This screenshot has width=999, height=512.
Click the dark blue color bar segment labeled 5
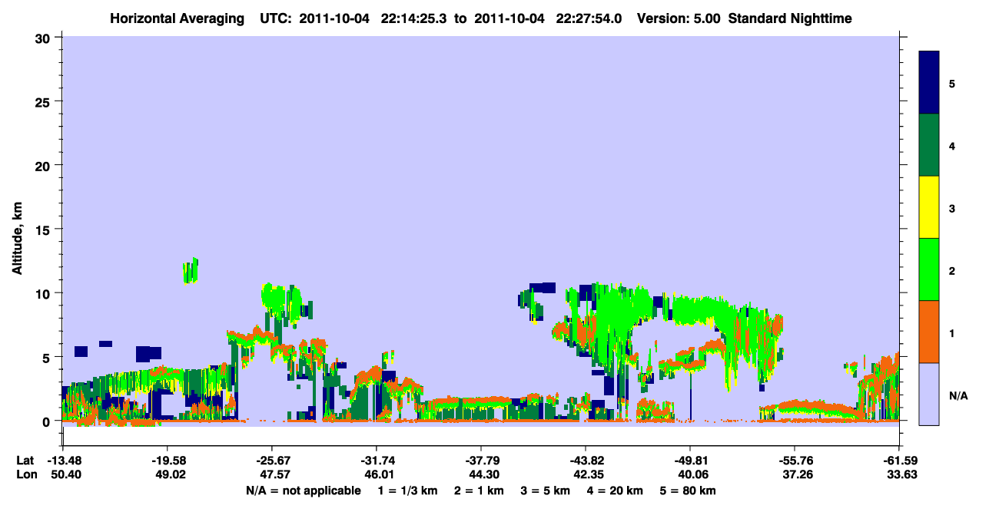(x=929, y=83)
